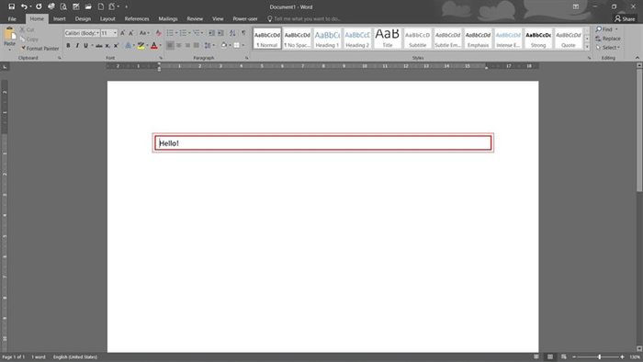Click the Share button
Screen dimensions: 643x362
point(625,19)
